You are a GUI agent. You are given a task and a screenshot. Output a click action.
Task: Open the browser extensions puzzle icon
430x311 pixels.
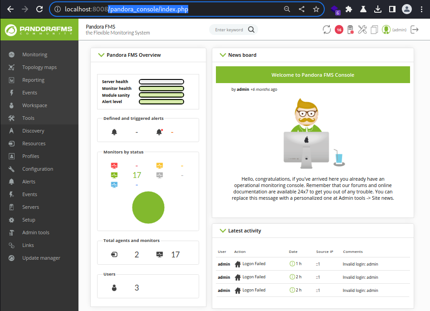(x=349, y=9)
